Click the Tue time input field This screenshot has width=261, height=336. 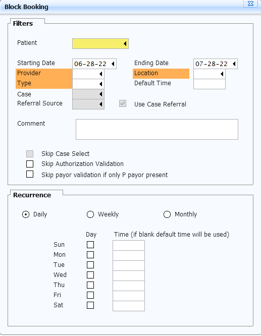tap(129, 265)
